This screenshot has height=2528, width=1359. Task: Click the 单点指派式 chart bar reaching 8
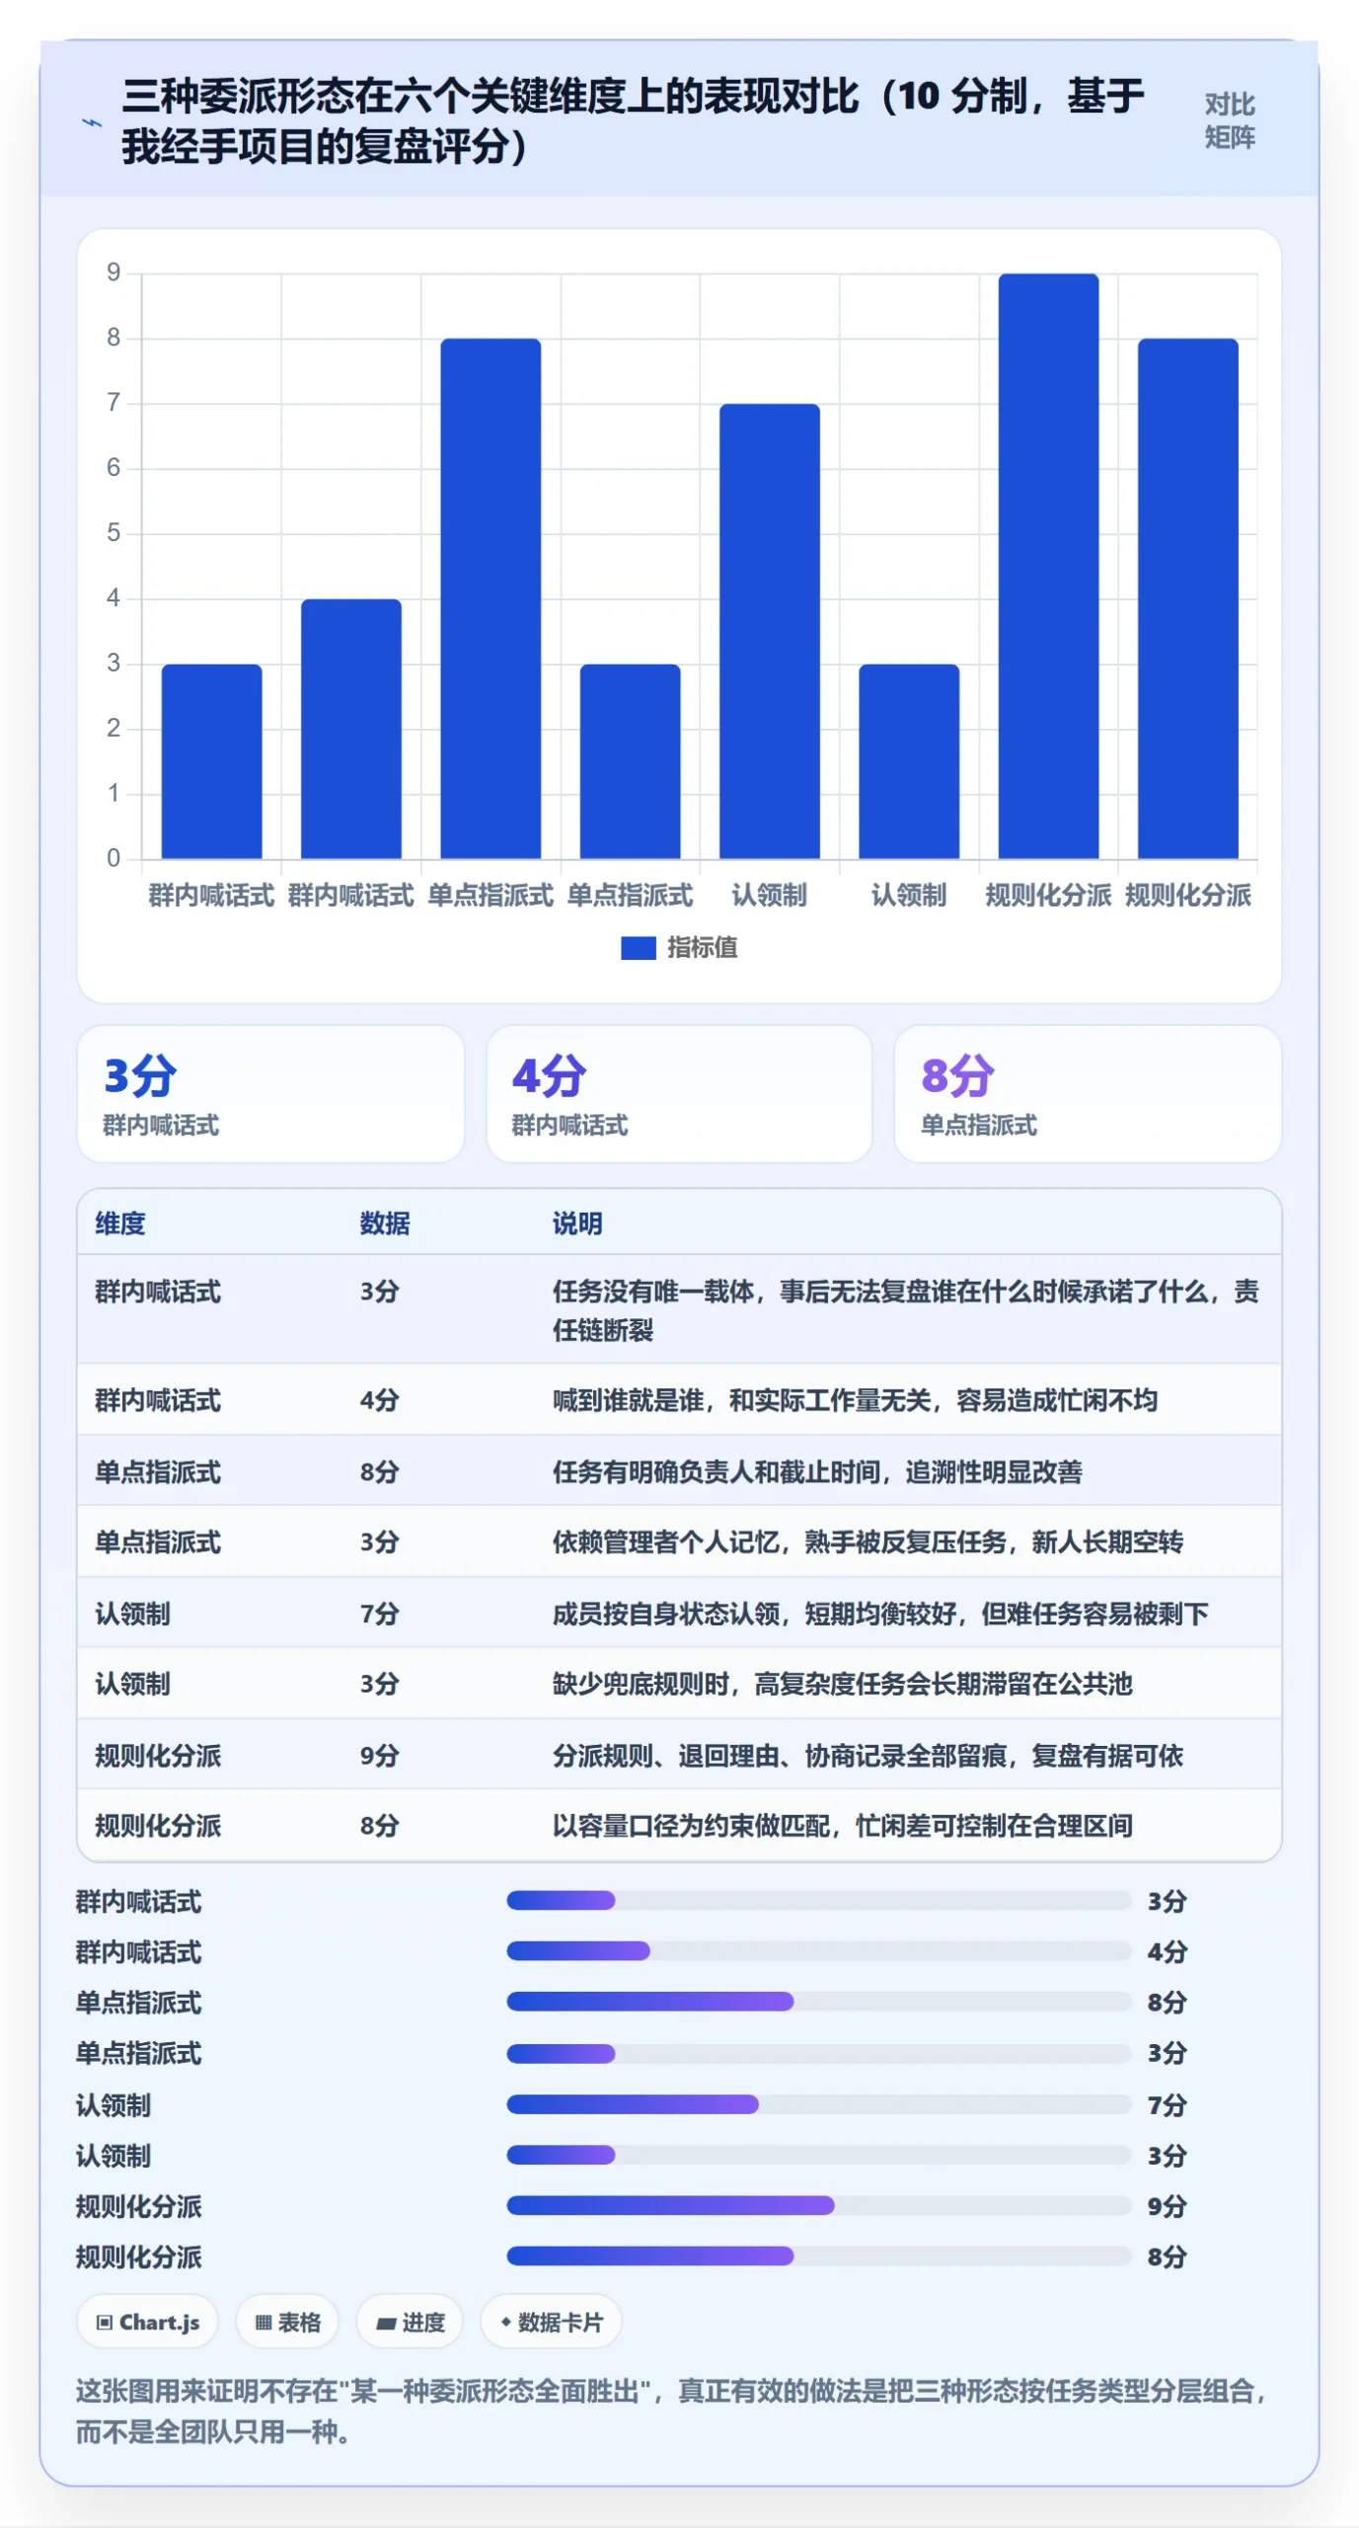point(491,598)
